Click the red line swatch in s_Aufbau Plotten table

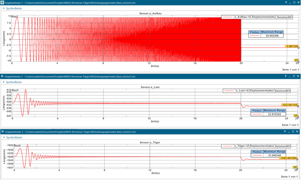(x=254, y=36)
